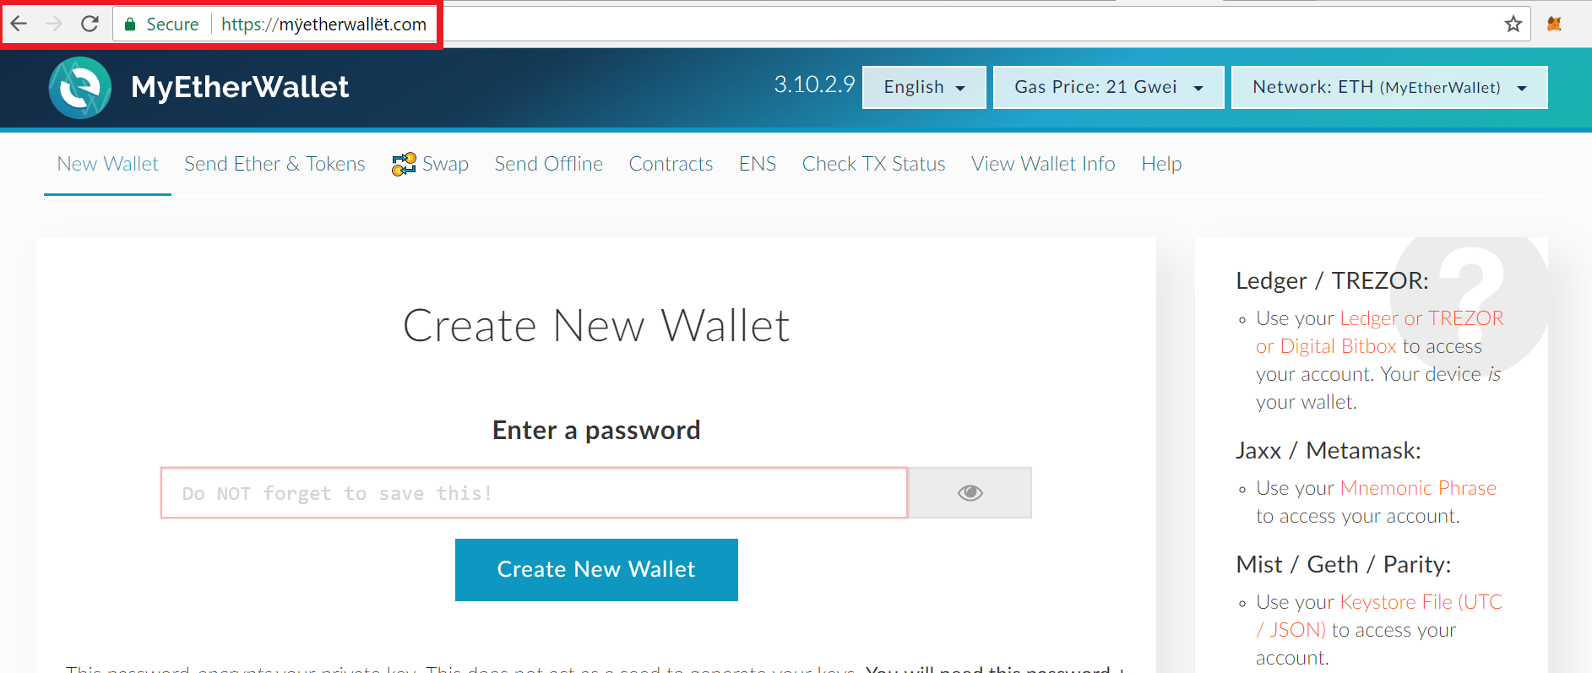Click the browser forward arrow
Screen dimensions: 1592x673
tap(54, 24)
